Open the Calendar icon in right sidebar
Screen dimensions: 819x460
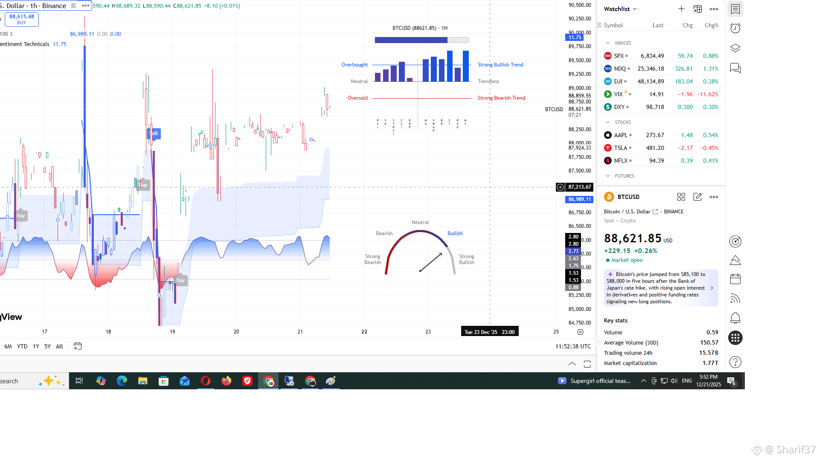point(735,279)
